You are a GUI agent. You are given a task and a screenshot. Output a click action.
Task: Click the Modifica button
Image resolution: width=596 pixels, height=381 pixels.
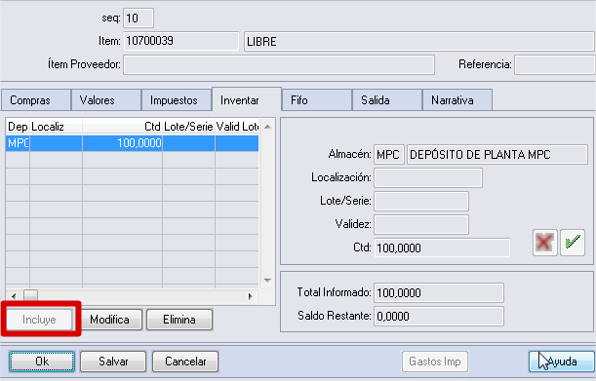click(109, 320)
